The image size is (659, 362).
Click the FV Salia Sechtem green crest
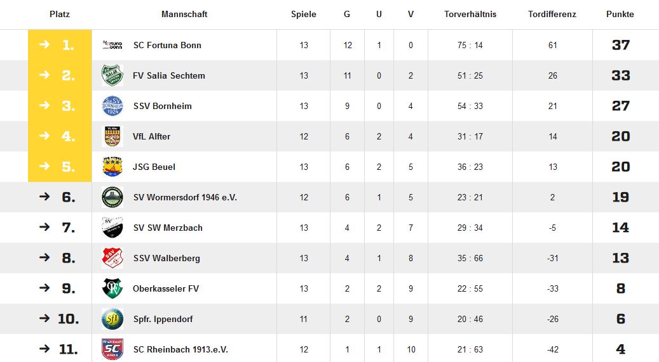tap(112, 75)
